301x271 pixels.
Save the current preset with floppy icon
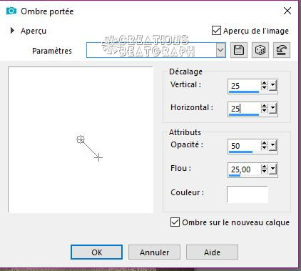pos(239,50)
